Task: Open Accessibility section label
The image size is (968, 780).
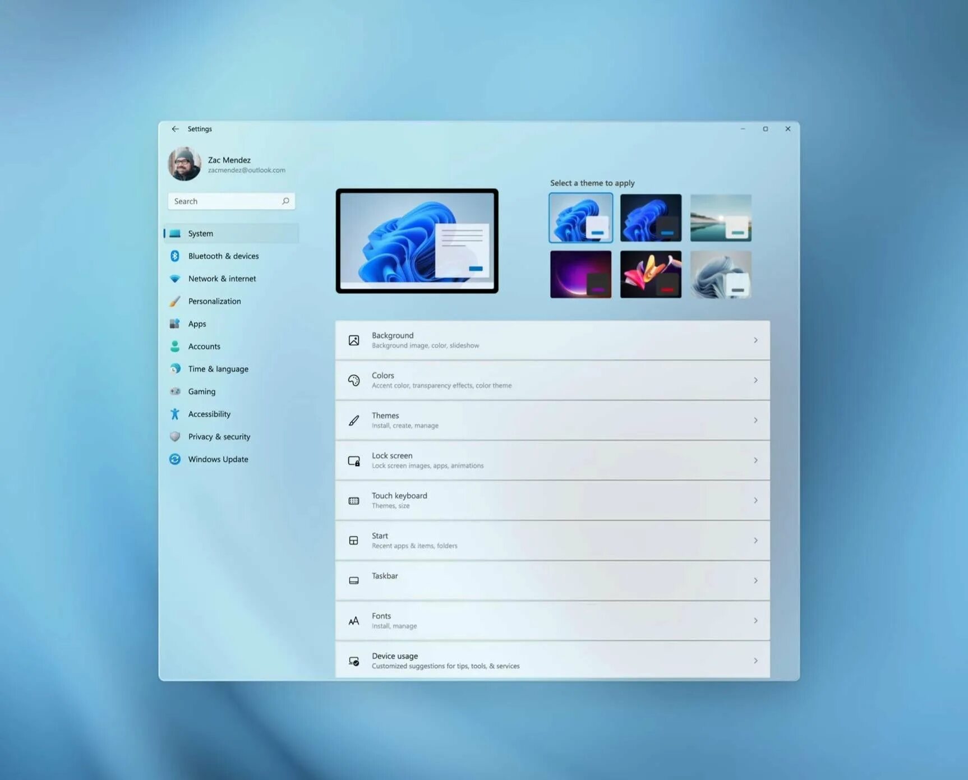Action: (209, 414)
